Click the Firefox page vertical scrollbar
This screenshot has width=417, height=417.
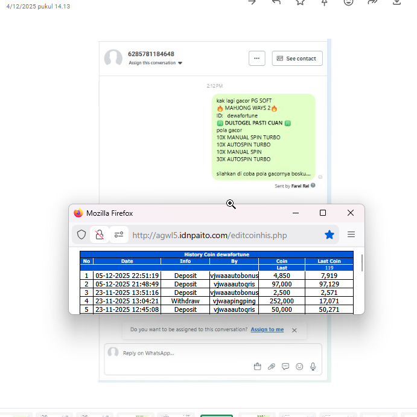[361, 263]
